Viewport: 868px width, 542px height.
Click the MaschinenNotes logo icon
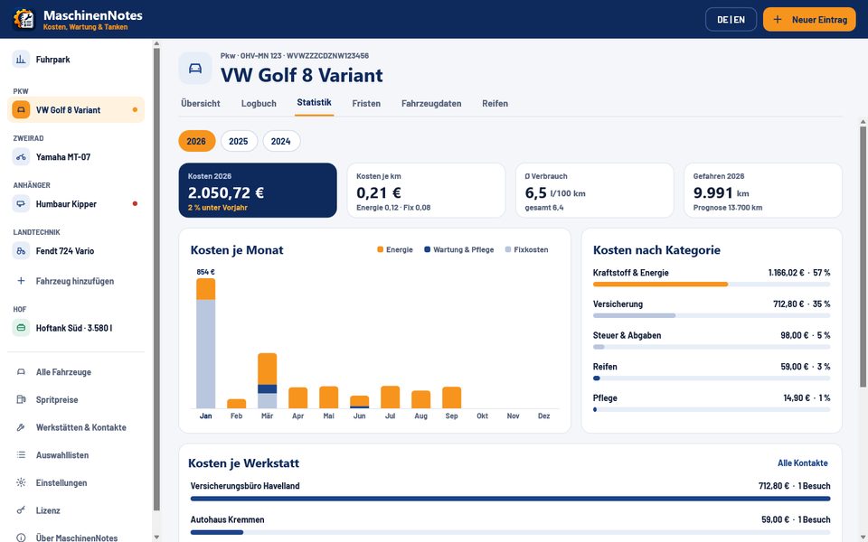coord(24,19)
